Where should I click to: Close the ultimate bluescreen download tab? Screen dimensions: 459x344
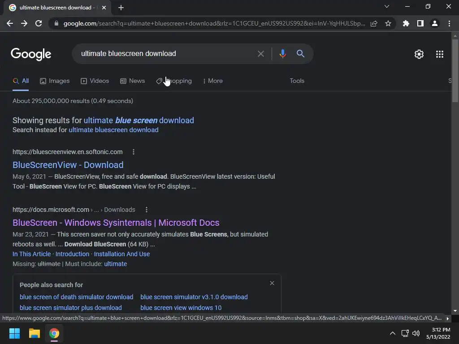[104, 8]
